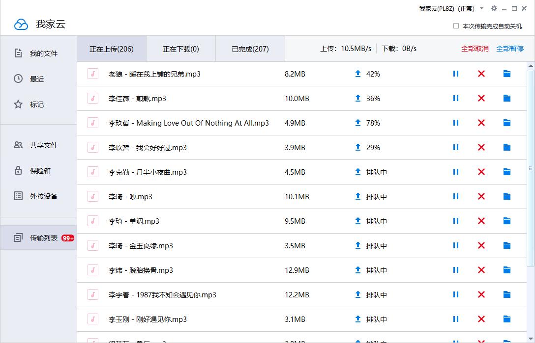Open the settings gear icon
The image size is (535, 343).
tap(494, 8)
